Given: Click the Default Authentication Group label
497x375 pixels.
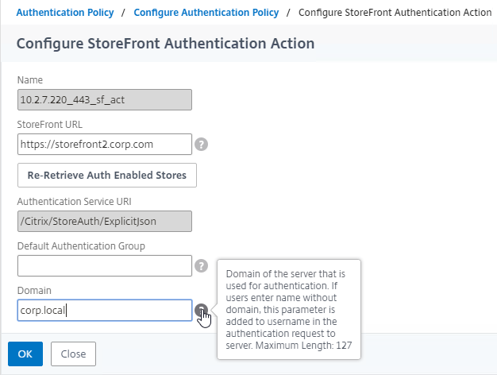Looking at the screenshot, I should (x=81, y=246).
